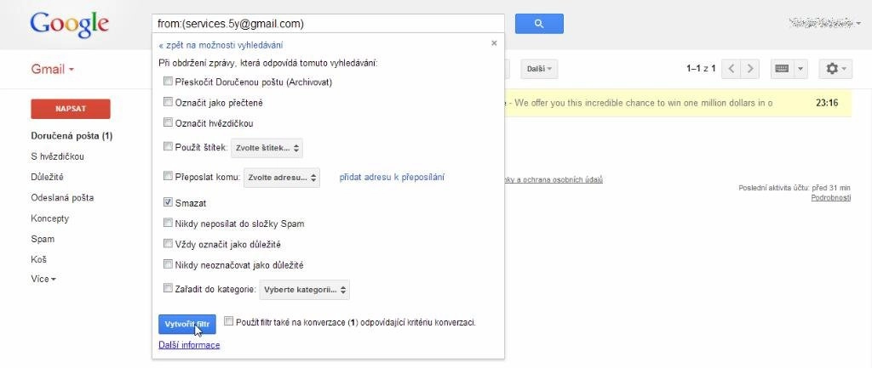Open the Vyberte kategorii dropdown

tap(305, 290)
